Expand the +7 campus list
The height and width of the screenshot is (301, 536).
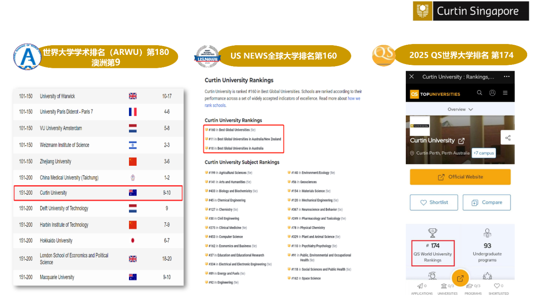[484, 153]
